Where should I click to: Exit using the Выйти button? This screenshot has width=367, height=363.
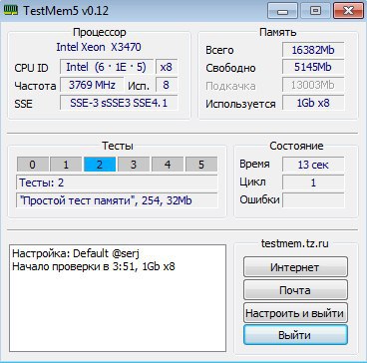[x=295, y=335]
